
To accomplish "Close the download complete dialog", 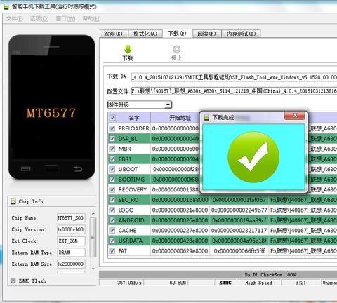I will 295,116.
